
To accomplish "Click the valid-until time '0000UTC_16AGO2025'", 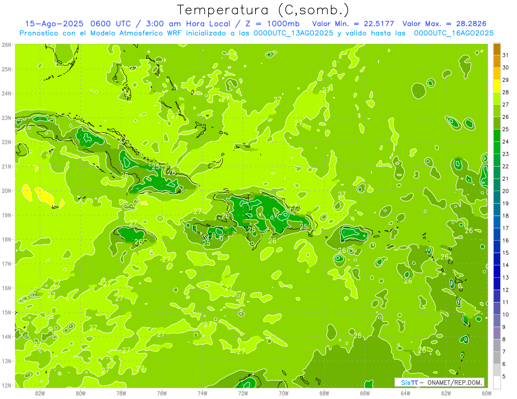I will point(454,33).
